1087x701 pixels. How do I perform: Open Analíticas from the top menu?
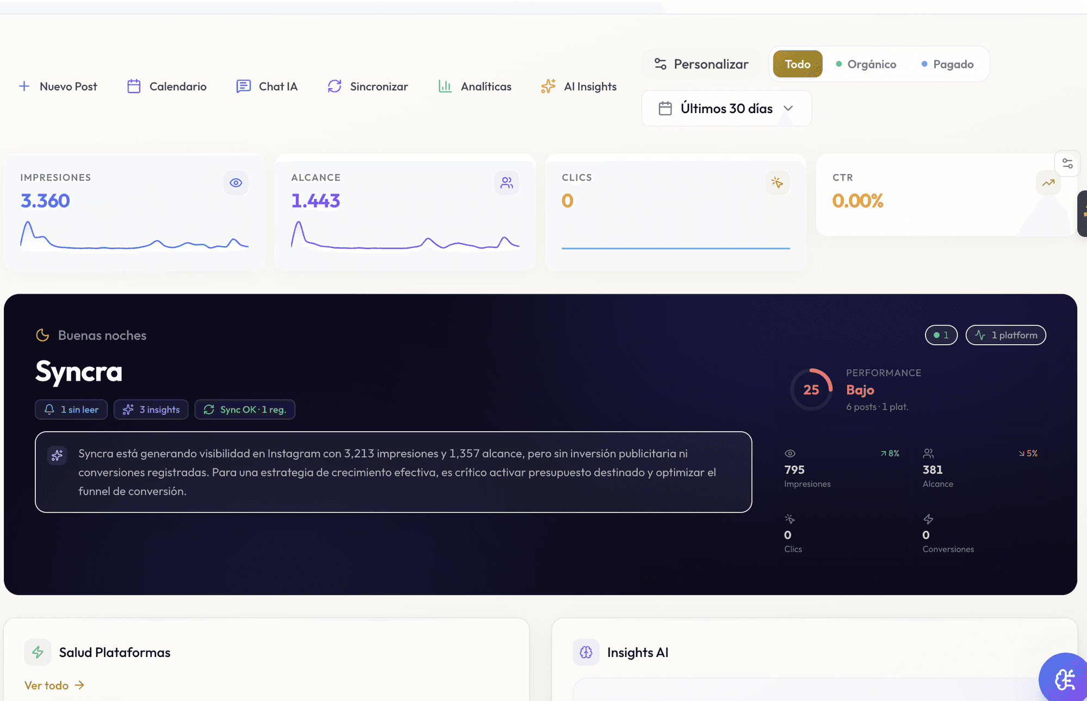coord(474,86)
